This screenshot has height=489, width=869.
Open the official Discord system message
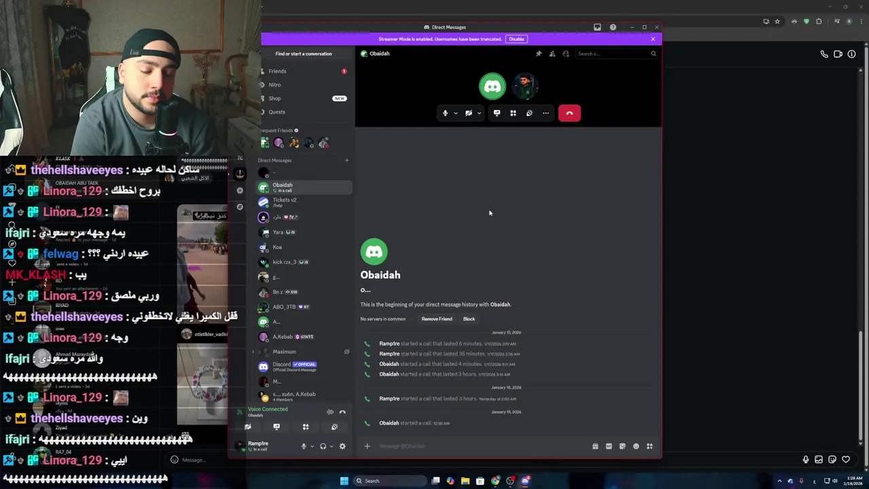coord(304,367)
